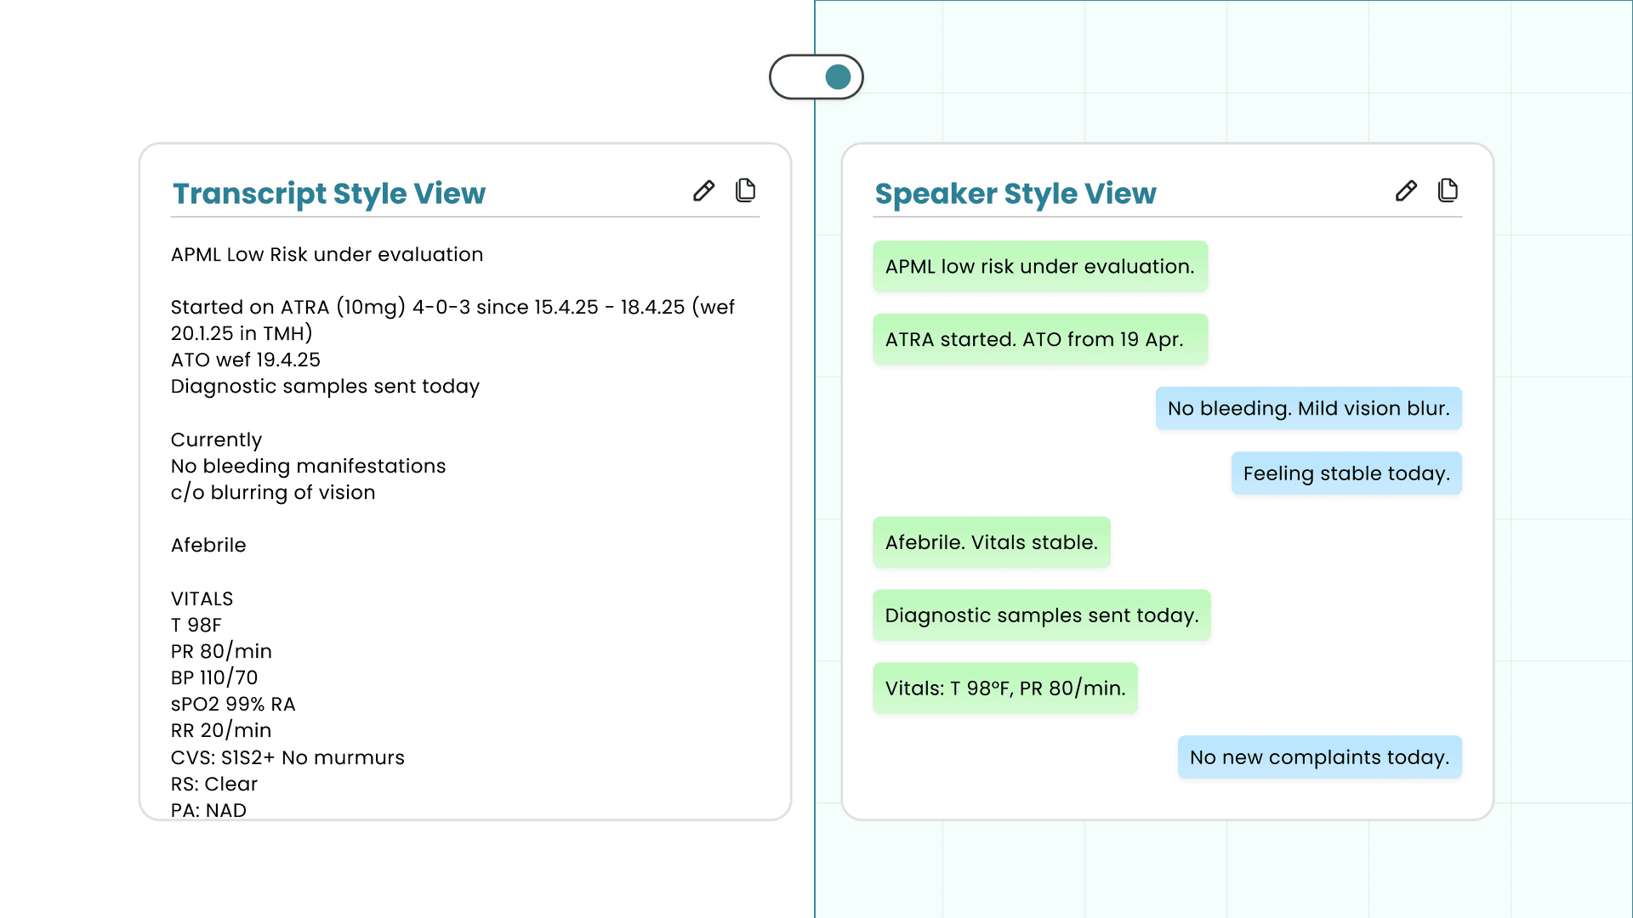The image size is (1633, 918).
Task: Click the 'No bleeding. Mild vision blur.' message
Action: coord(1308,409)
